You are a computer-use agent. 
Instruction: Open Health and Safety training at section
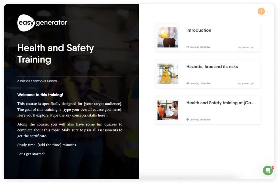[x=208, y=110]
